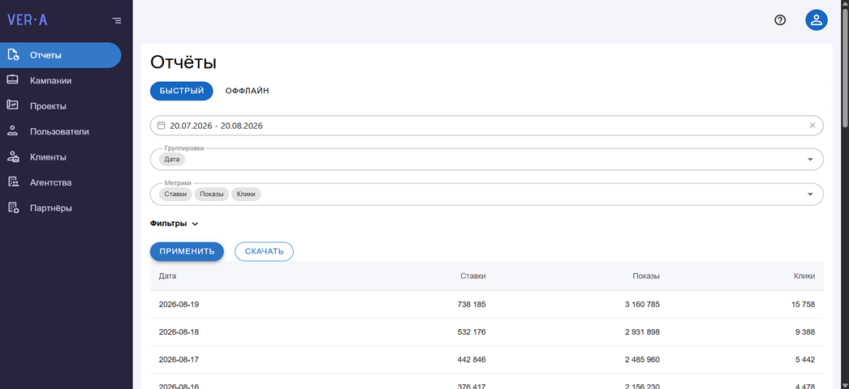Click the Кампании icon in the sidebar

click(x=12, y=80)
